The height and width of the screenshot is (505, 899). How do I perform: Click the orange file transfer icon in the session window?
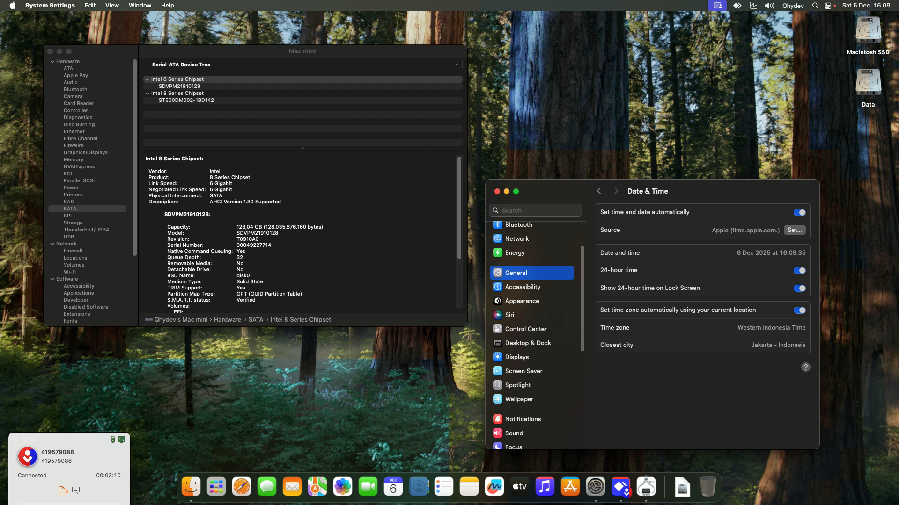click(63, 490)
